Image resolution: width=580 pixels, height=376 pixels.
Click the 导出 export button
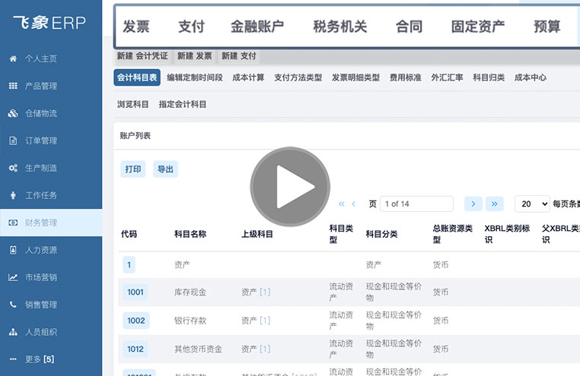tap(164, 169)
